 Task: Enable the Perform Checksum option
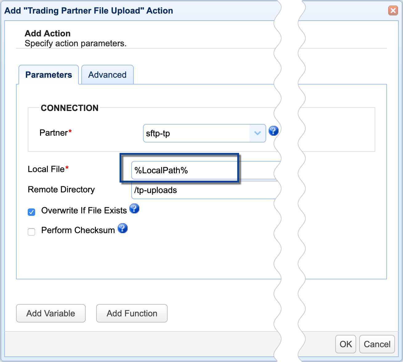click(x=31, y=232)
